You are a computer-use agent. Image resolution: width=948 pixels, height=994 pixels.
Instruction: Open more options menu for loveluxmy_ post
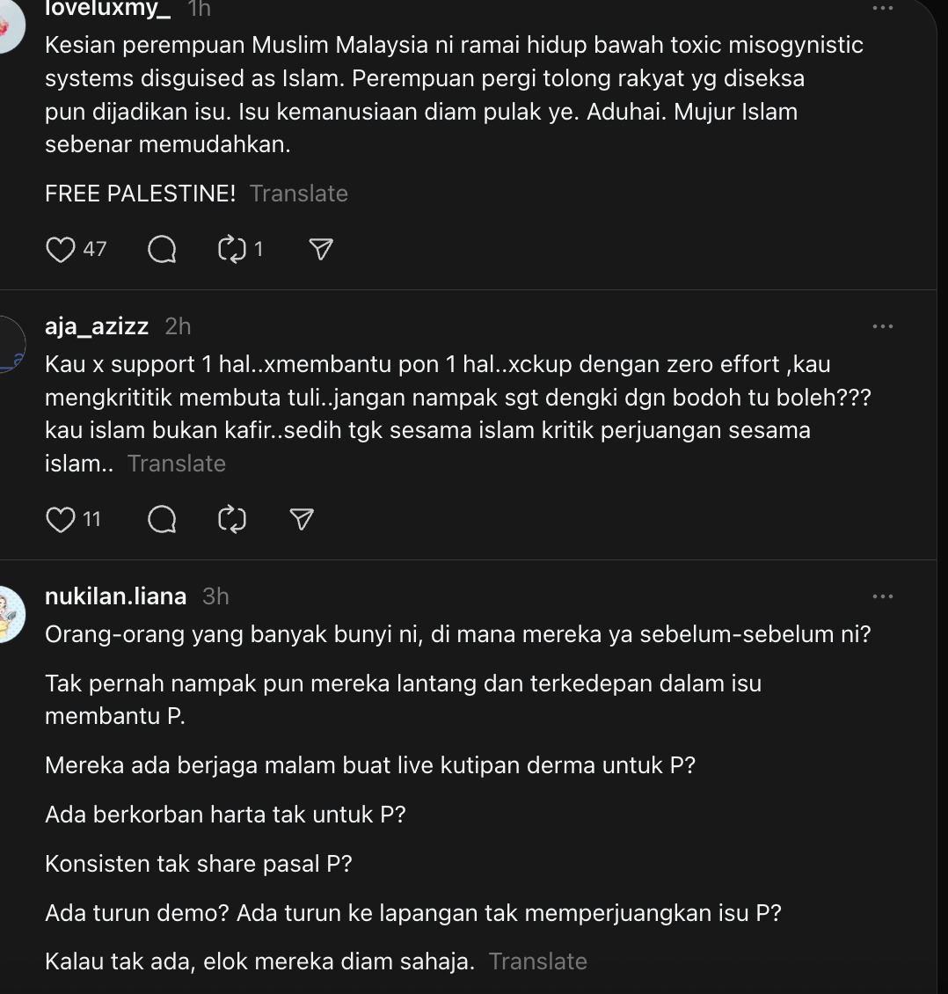pos(883,8)
